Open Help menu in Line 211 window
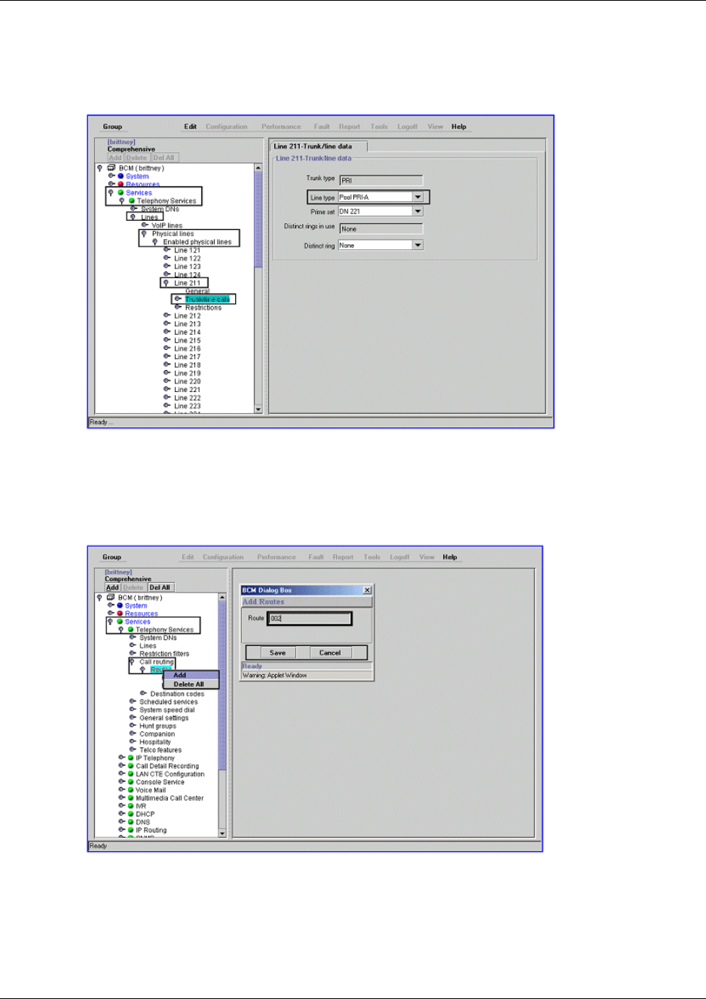Viewport: 706px width, 999px height. click(x=459, y=127)
